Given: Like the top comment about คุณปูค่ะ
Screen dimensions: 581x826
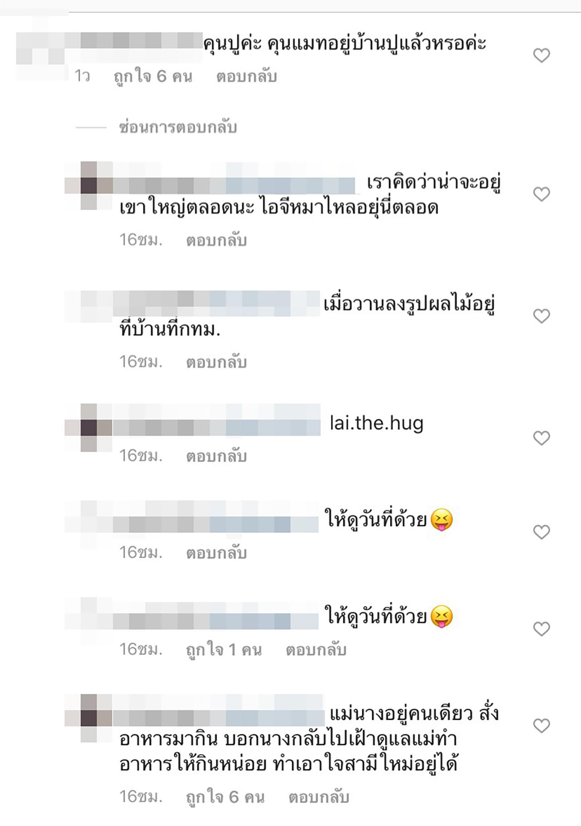Looking at the screenshot, I should (x=541, y=55).
